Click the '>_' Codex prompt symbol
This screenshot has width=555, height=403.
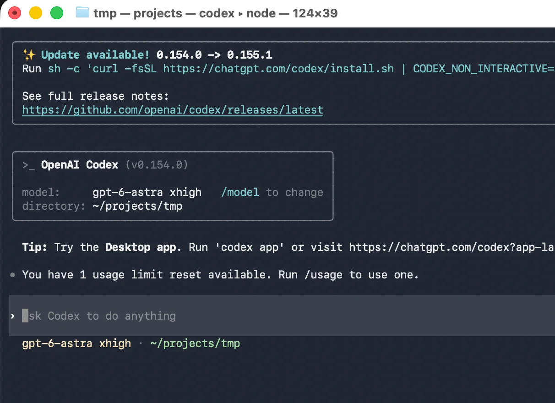click(28, 165)
